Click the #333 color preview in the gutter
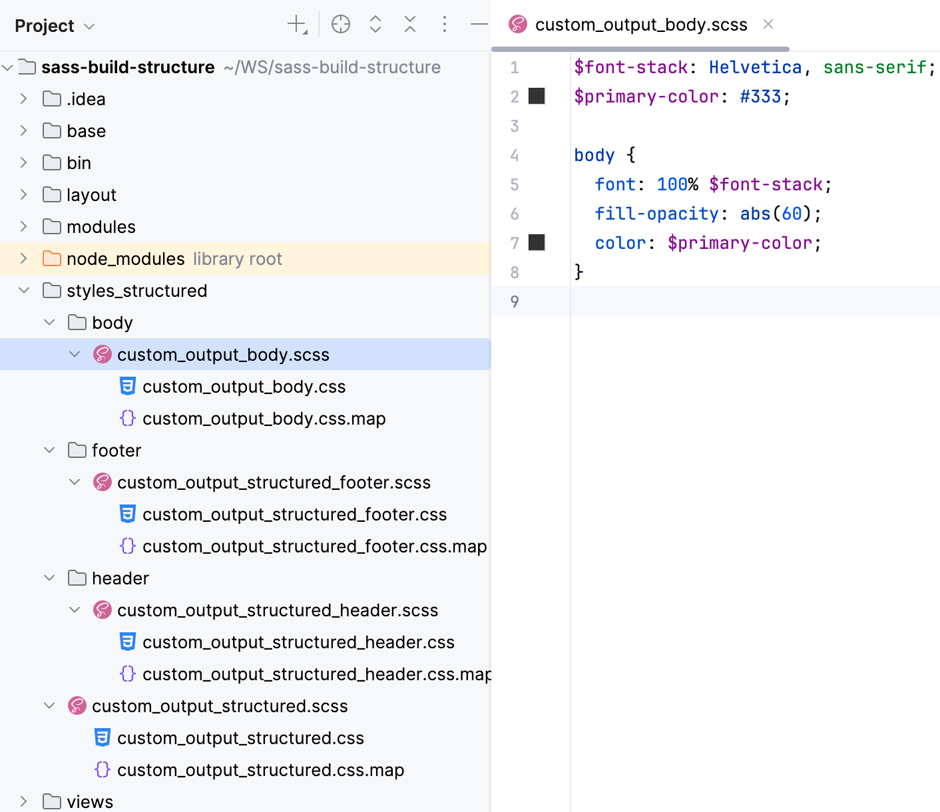Image resolution: width=940 pixels, height=812 pixels. tap(537, 96)
